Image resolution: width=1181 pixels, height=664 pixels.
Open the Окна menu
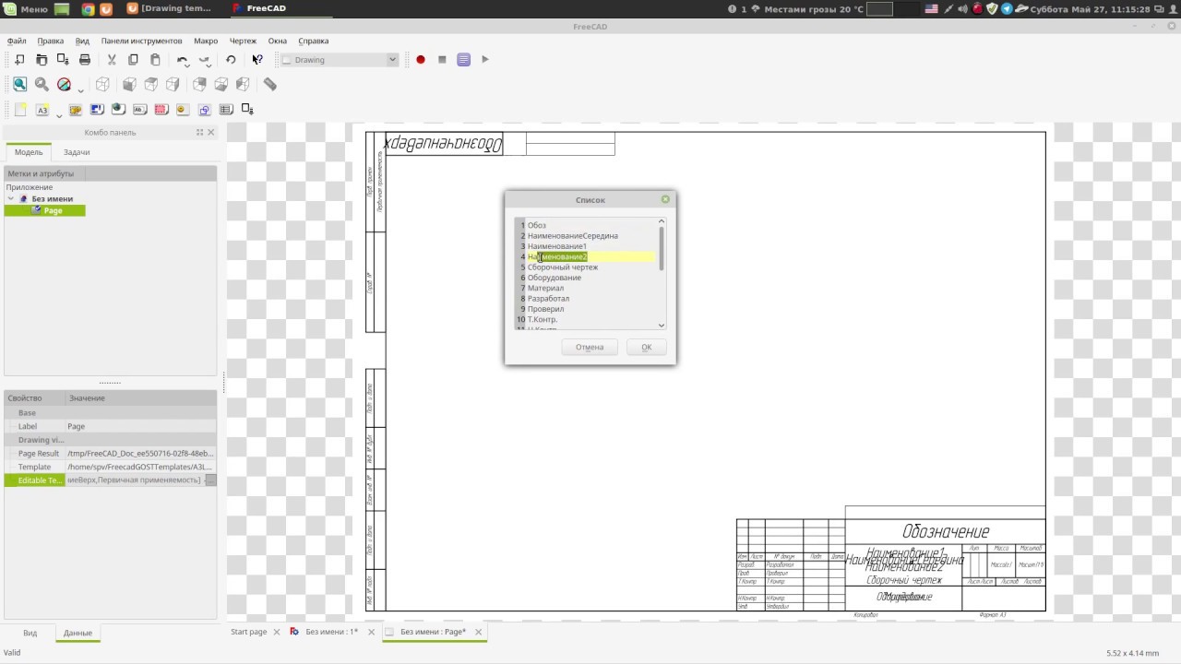tap(278, 41)
